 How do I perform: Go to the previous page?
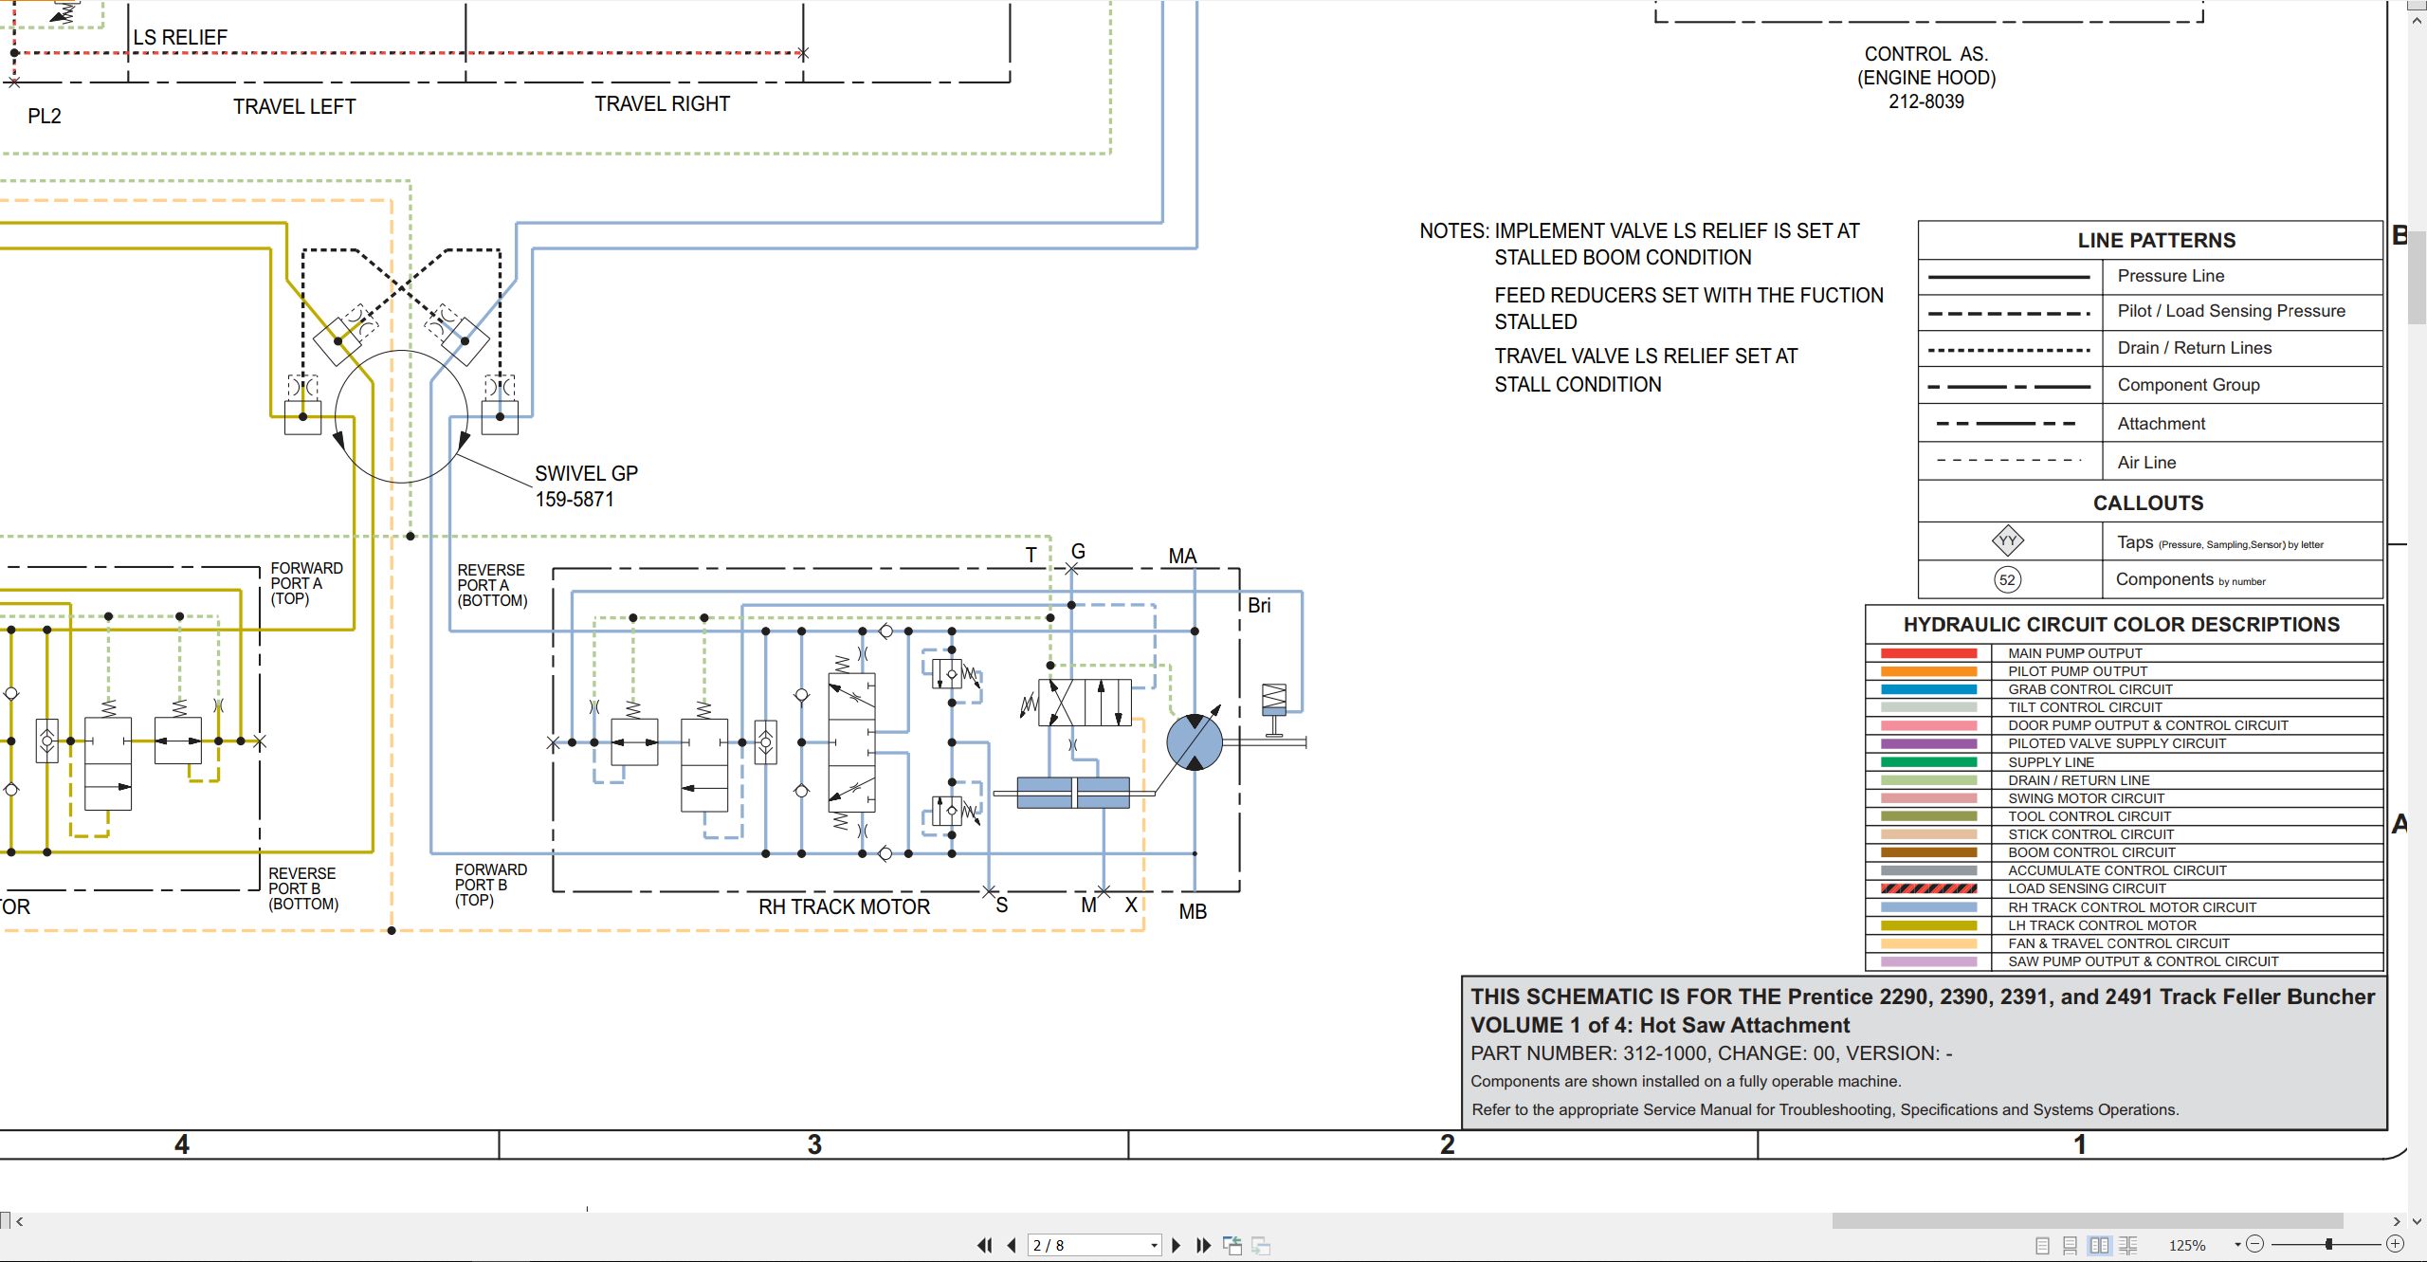click(x=1012, y=1245)
